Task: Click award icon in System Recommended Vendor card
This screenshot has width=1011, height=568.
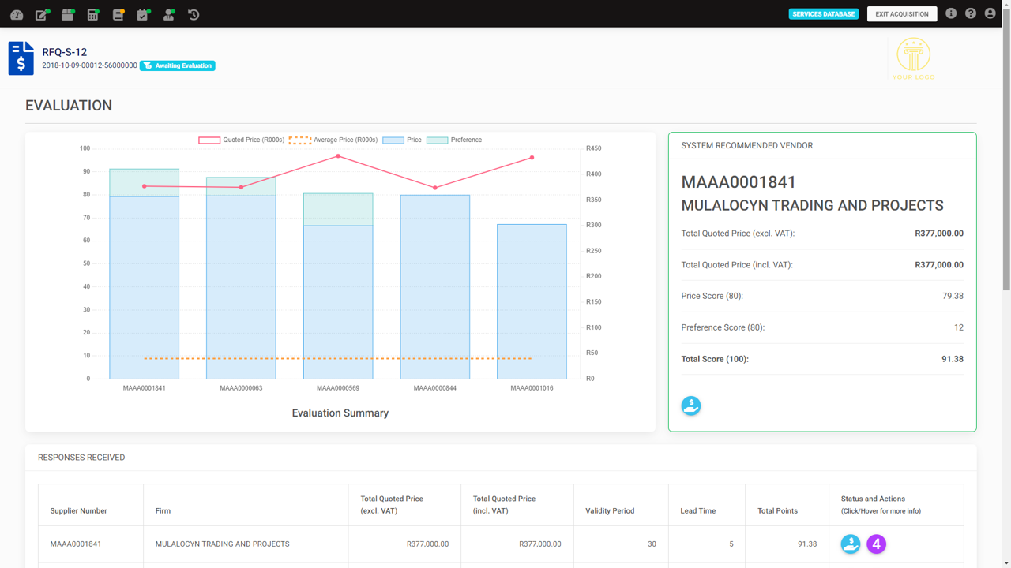Action: pos(691,405)
